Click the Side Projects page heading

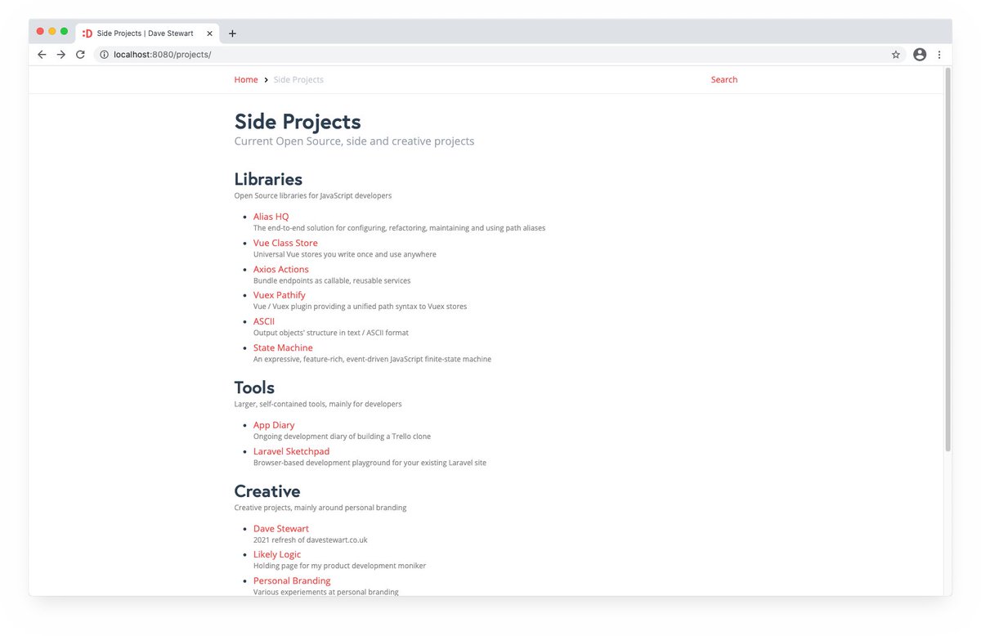pyautogui.click(x=298, y=121)
